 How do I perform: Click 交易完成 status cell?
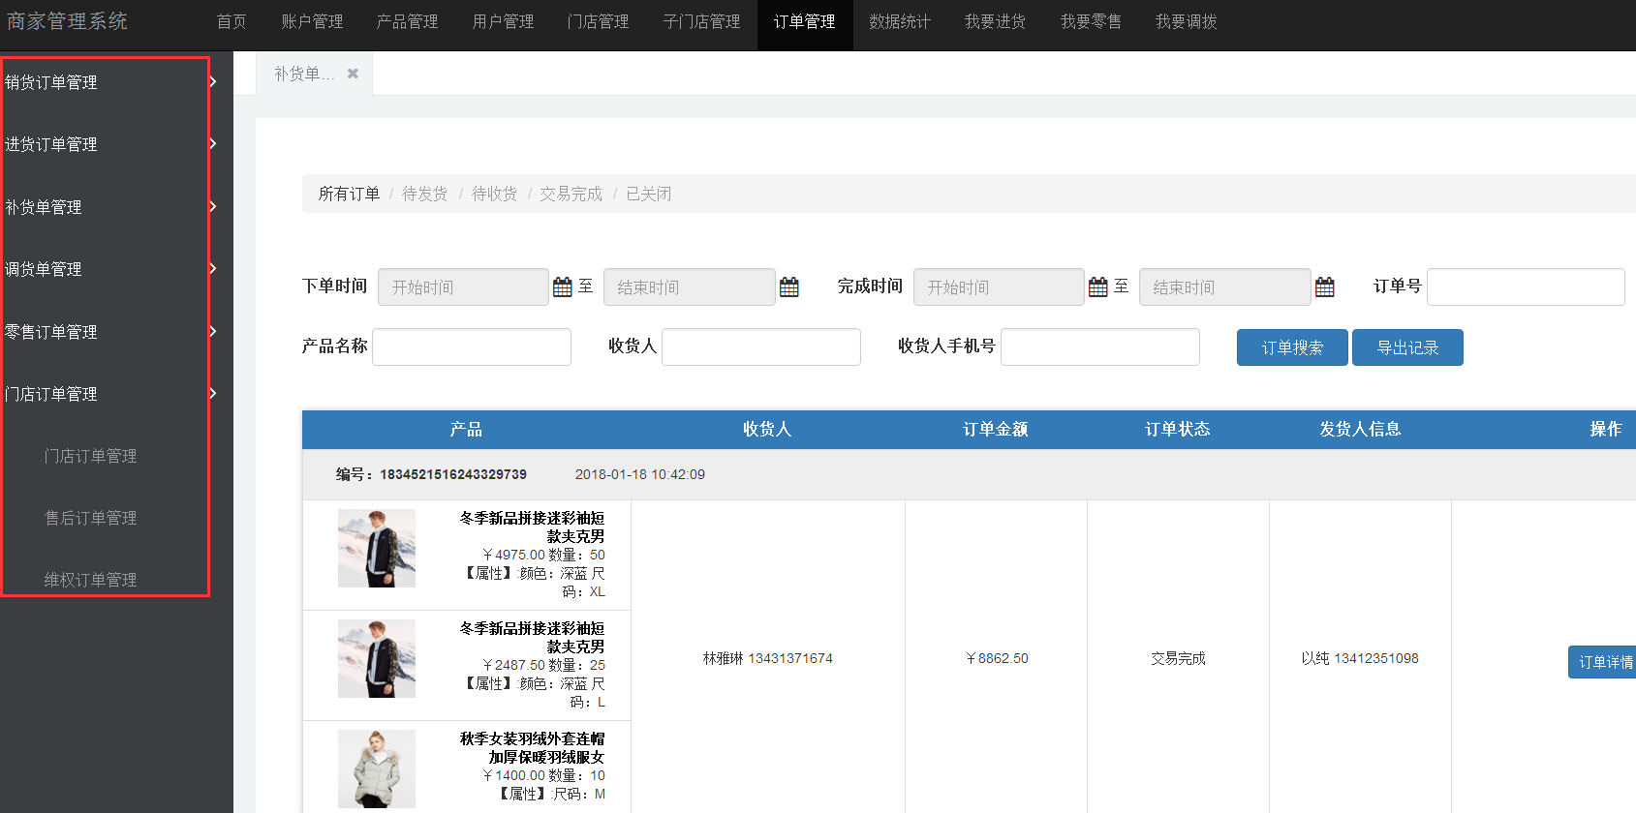1178,658
